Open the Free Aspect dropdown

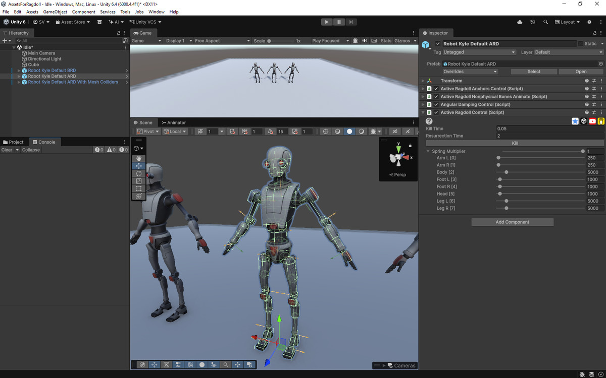[x=222, y=41]
